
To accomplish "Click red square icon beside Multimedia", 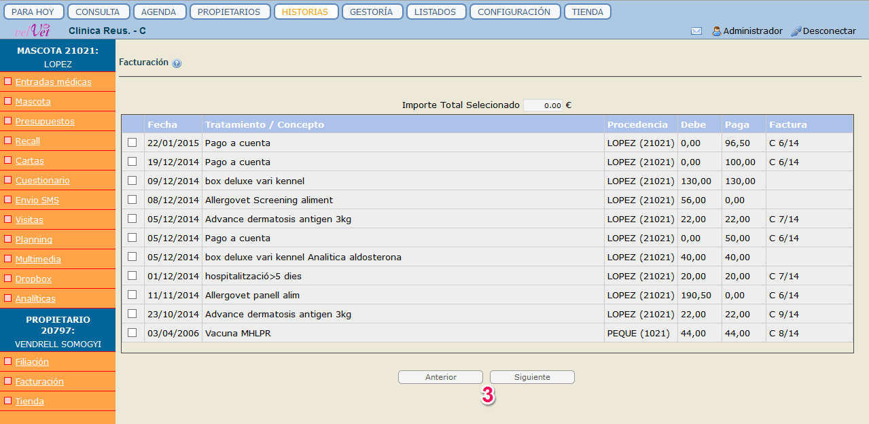I will coord(8,259).
